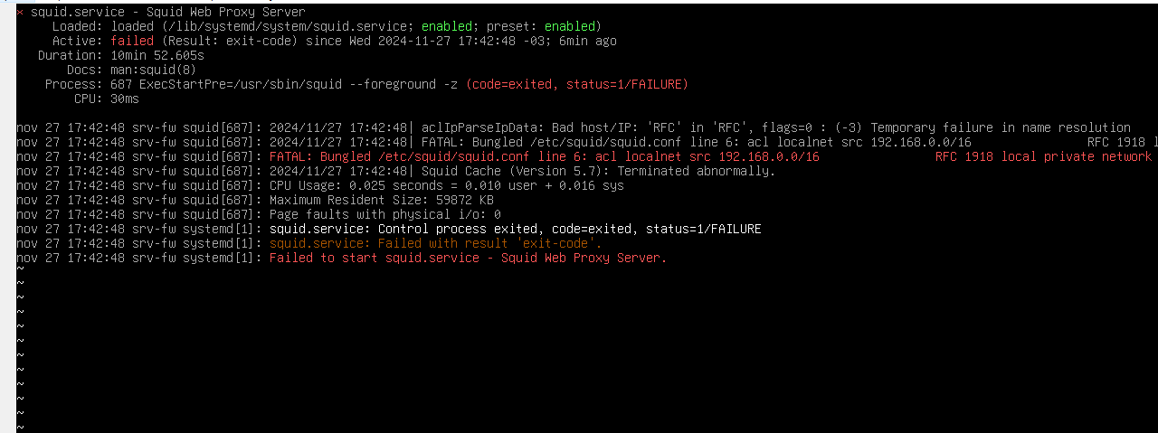Click the red × status mark before squid.service

coord(20,12)
